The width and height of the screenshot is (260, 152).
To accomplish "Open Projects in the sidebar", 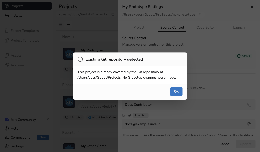I will click(27, 6).
